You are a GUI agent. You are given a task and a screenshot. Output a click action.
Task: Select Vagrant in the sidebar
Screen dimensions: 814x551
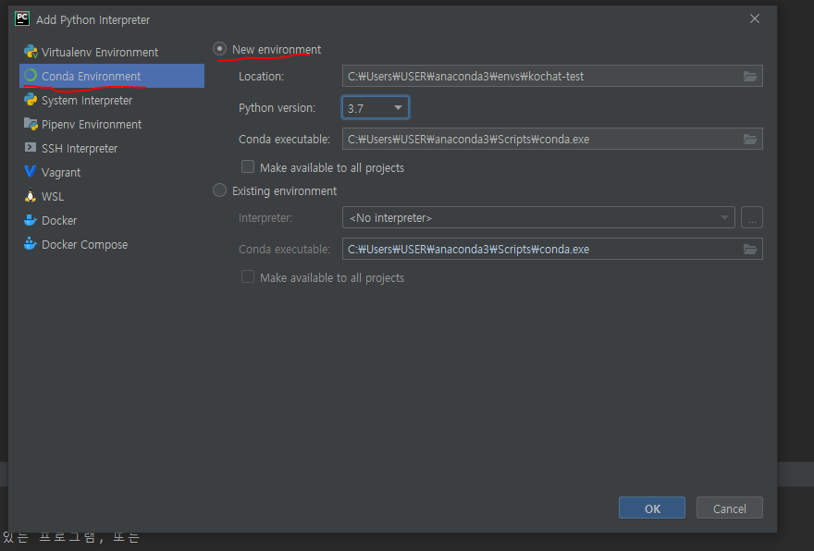112,172
